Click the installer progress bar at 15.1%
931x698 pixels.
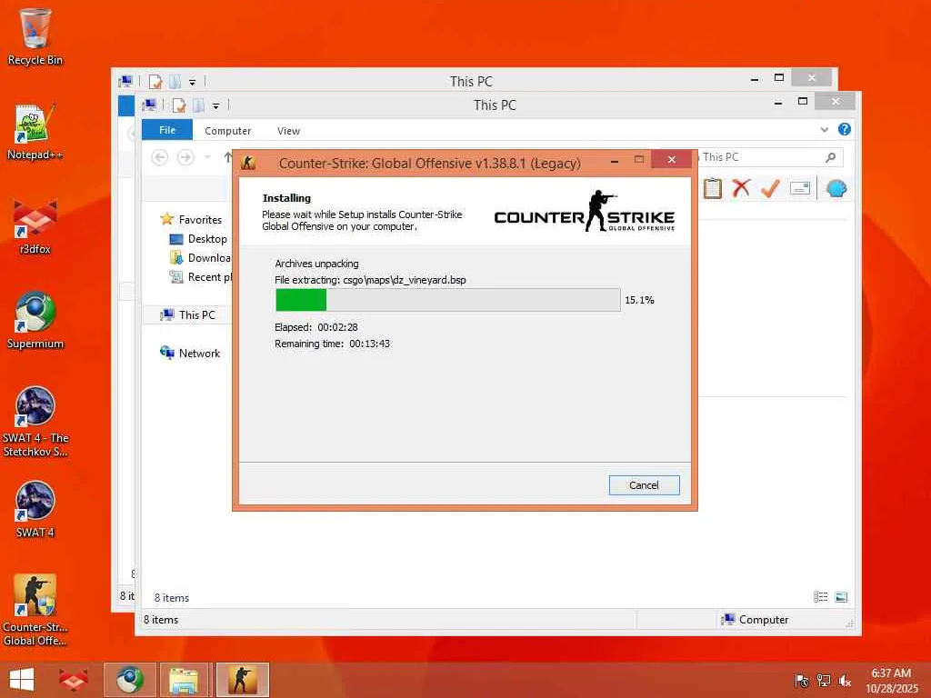[x=447, y=300]
